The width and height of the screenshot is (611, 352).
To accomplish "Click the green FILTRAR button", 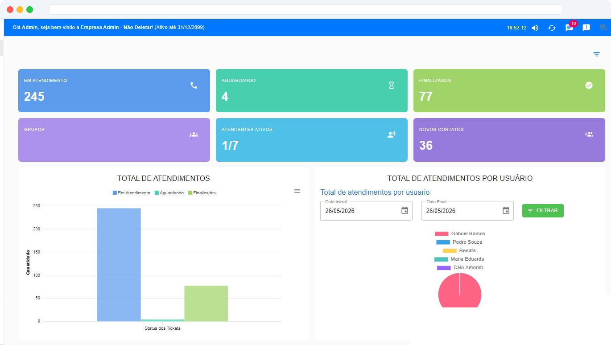I will (543, 211).
